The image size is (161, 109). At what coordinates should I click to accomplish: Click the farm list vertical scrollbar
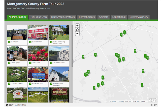click(x=72, y=46)
